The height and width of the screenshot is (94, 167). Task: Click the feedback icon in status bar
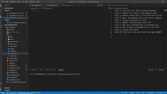(165, 93)
